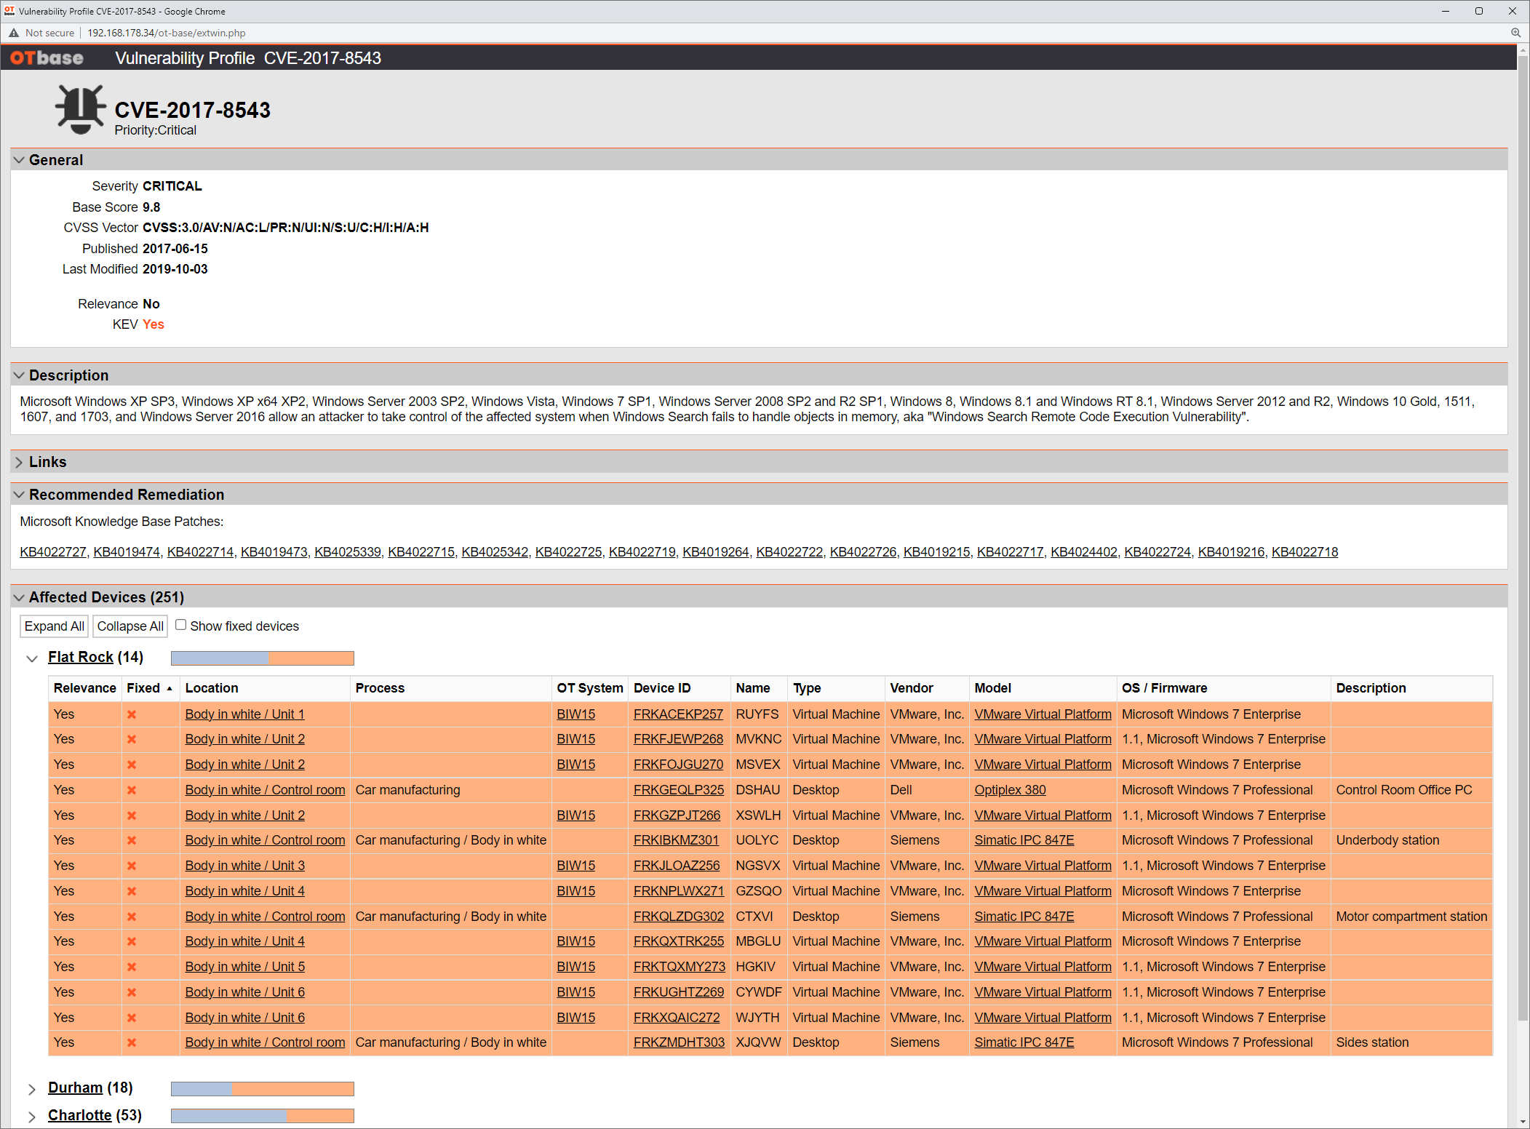The width and height of the screenshot is (1530, 1129).
Task: Click the red X fixed icon for FRKACEKP257
Action: [132, 714]
